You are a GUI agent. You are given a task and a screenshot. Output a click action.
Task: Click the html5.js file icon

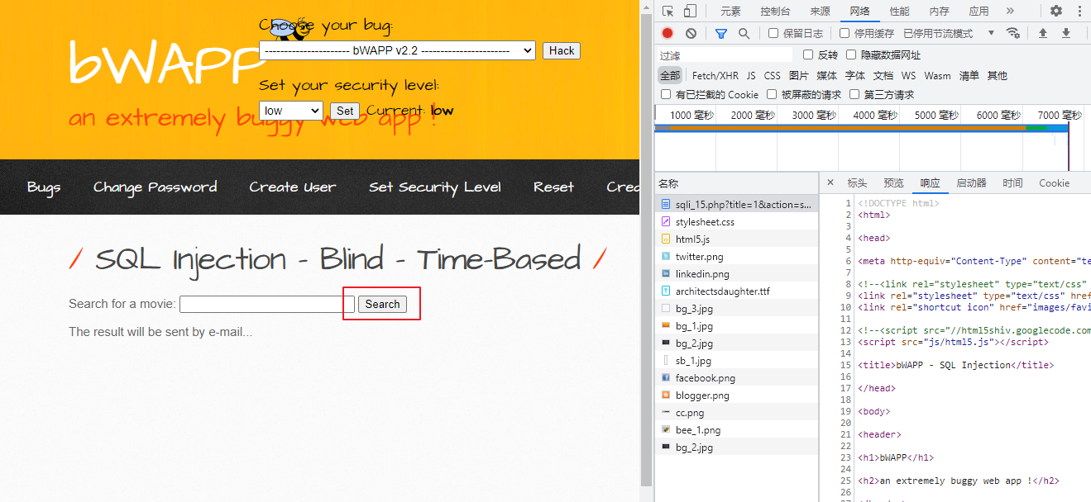666,239
